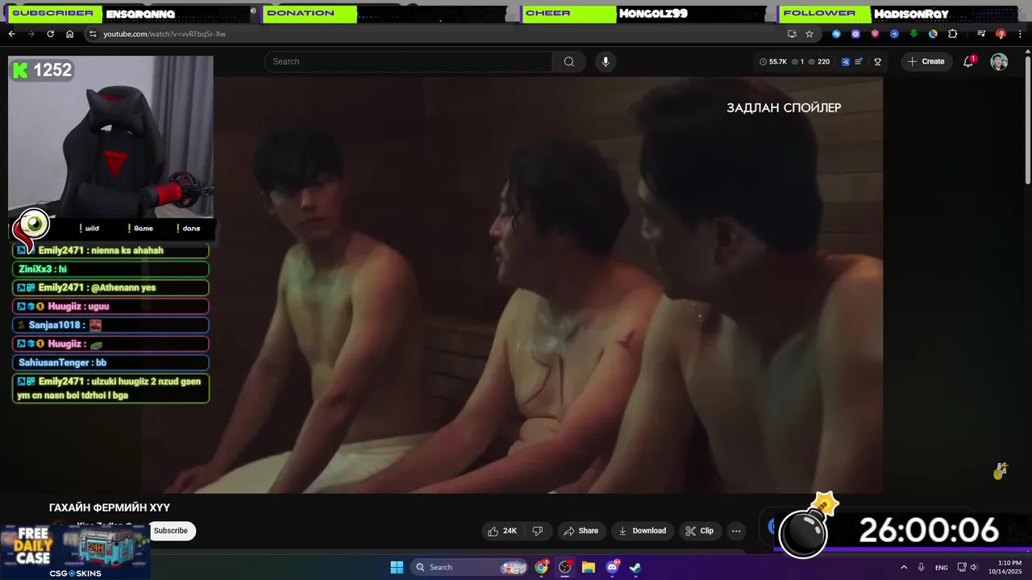1032x580 pixels.
Task: Open OBS Studio from the taskbar
Action: click(565, 567)
